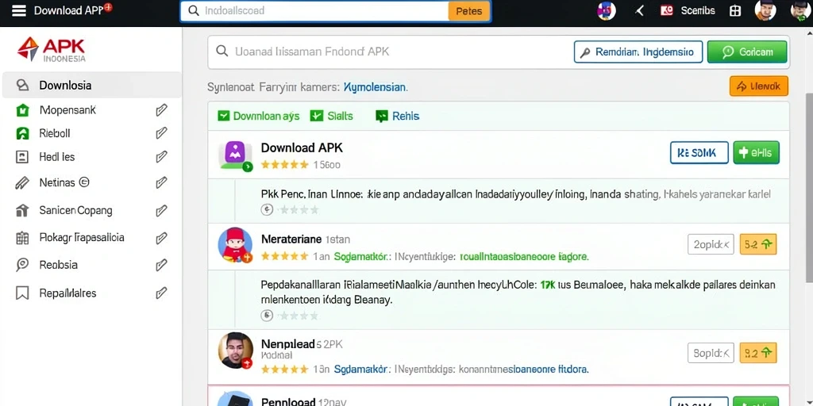
Task: Click the purple Download APK app icon
Action: coord(235,155)
